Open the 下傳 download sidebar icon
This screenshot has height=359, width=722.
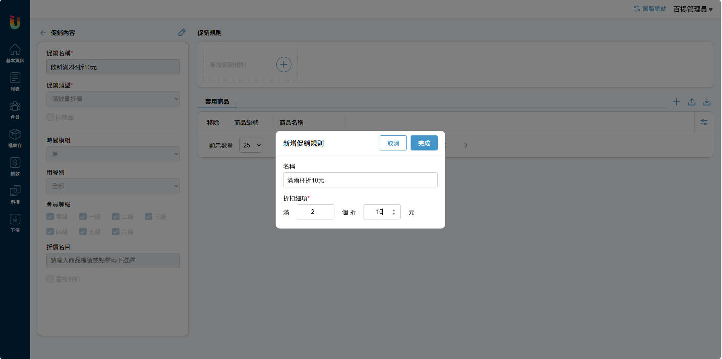[15, 223]
